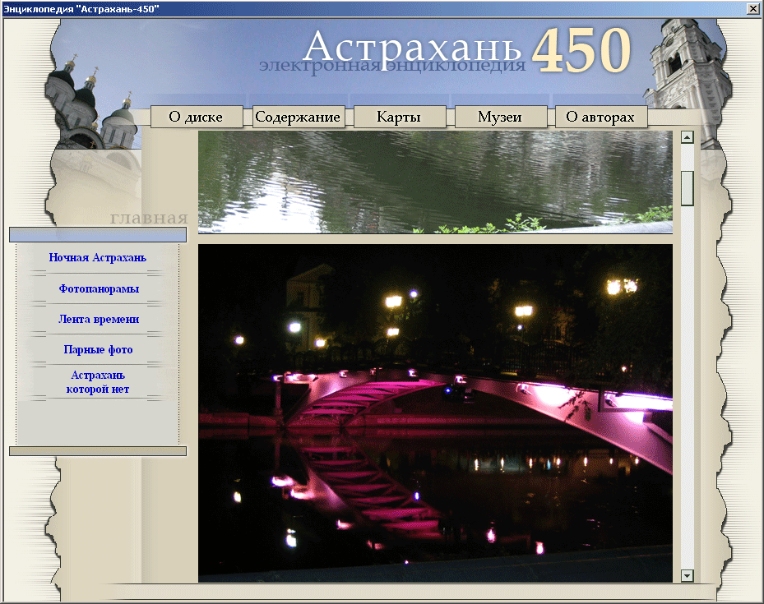Viewport: 764px width, 604px height.
Task: Click the night bridge photo
Action: 435,413
